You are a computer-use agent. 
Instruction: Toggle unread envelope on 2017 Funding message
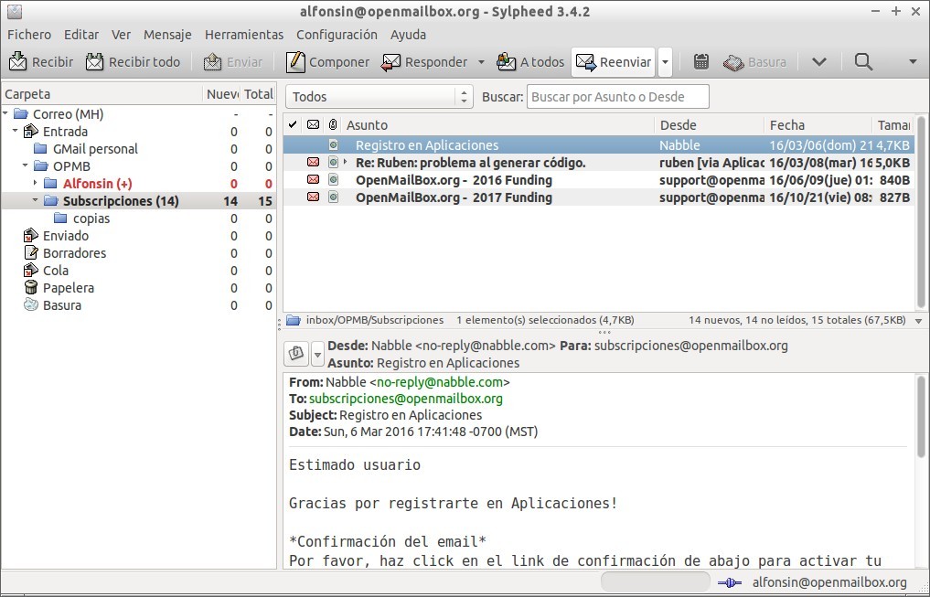pos(313,197)
